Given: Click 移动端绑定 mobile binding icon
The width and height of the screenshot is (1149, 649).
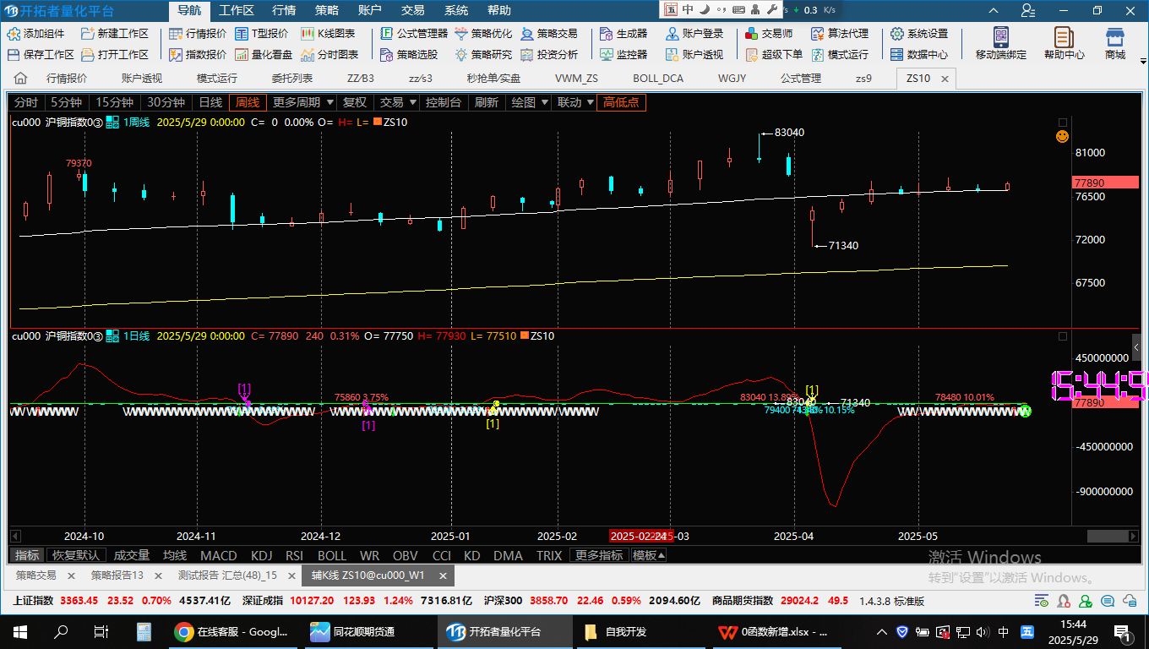Looking at the screenshot, I should click(1001, 37).
